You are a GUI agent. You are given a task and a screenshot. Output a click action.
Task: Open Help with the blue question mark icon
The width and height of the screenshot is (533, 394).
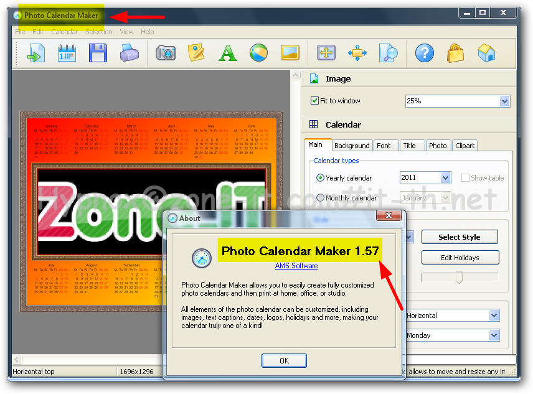coord(425,53)
